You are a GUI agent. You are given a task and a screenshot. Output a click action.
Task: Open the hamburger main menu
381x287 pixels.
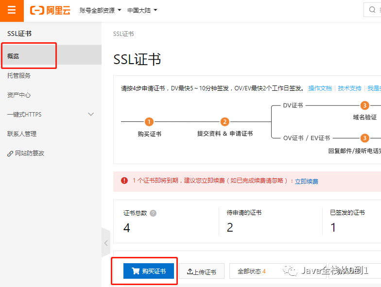12,10
